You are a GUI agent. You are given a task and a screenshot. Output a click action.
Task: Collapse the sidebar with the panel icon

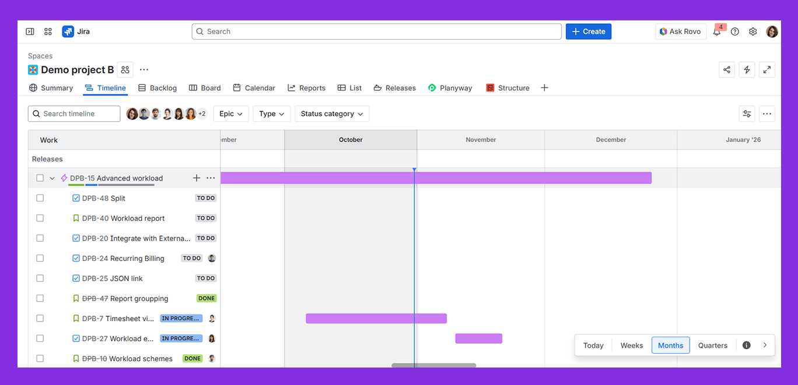click(x=30, y=31)
